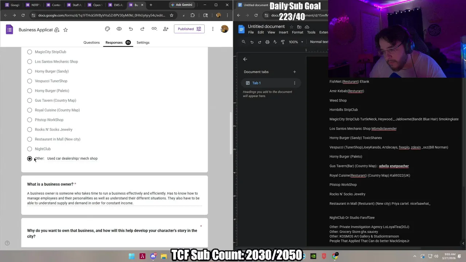Choose Vespucci TunerShop radio option
This screenshot has width=466, height=262.
[29, 81]
